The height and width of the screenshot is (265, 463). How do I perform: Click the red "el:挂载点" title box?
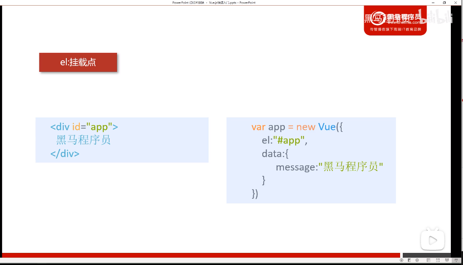[x=78, y=62]
